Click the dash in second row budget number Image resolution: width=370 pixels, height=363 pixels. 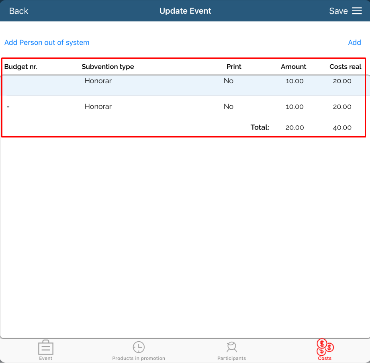point(8,107)
